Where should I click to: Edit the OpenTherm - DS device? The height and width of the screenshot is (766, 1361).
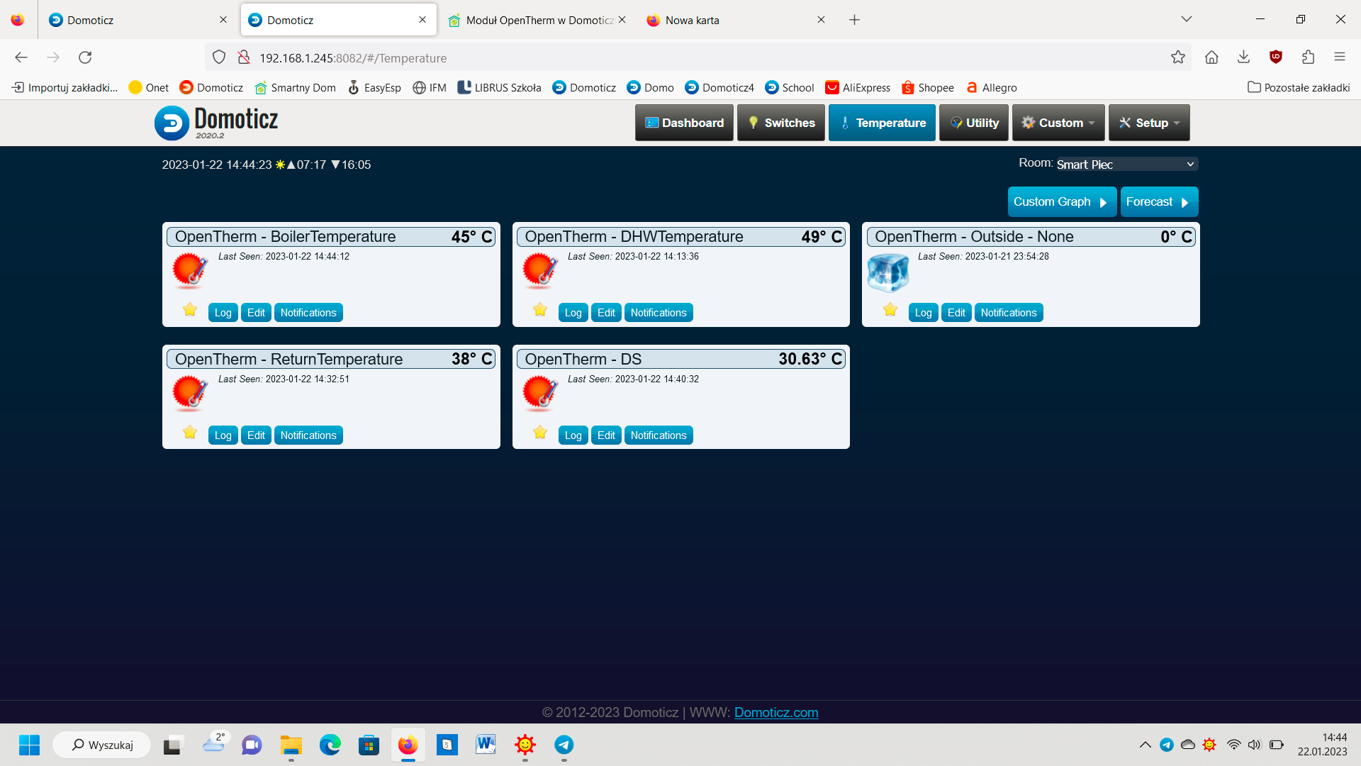606,435
